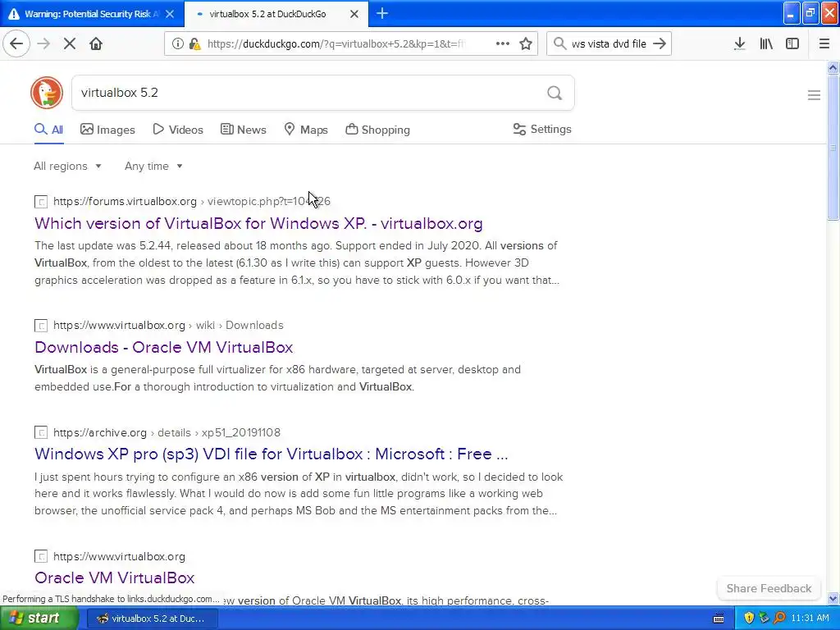Open the Firefox hamburger menu
The height and width of the screenshot is (630, 840).
(824, 43)
